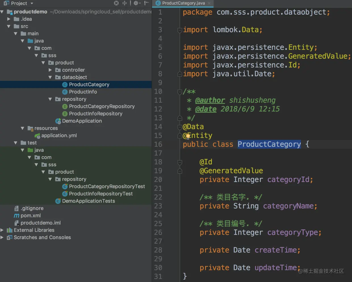Open the Project view dropdown arrow
352x282 pixels.
[x=32, y=3]
